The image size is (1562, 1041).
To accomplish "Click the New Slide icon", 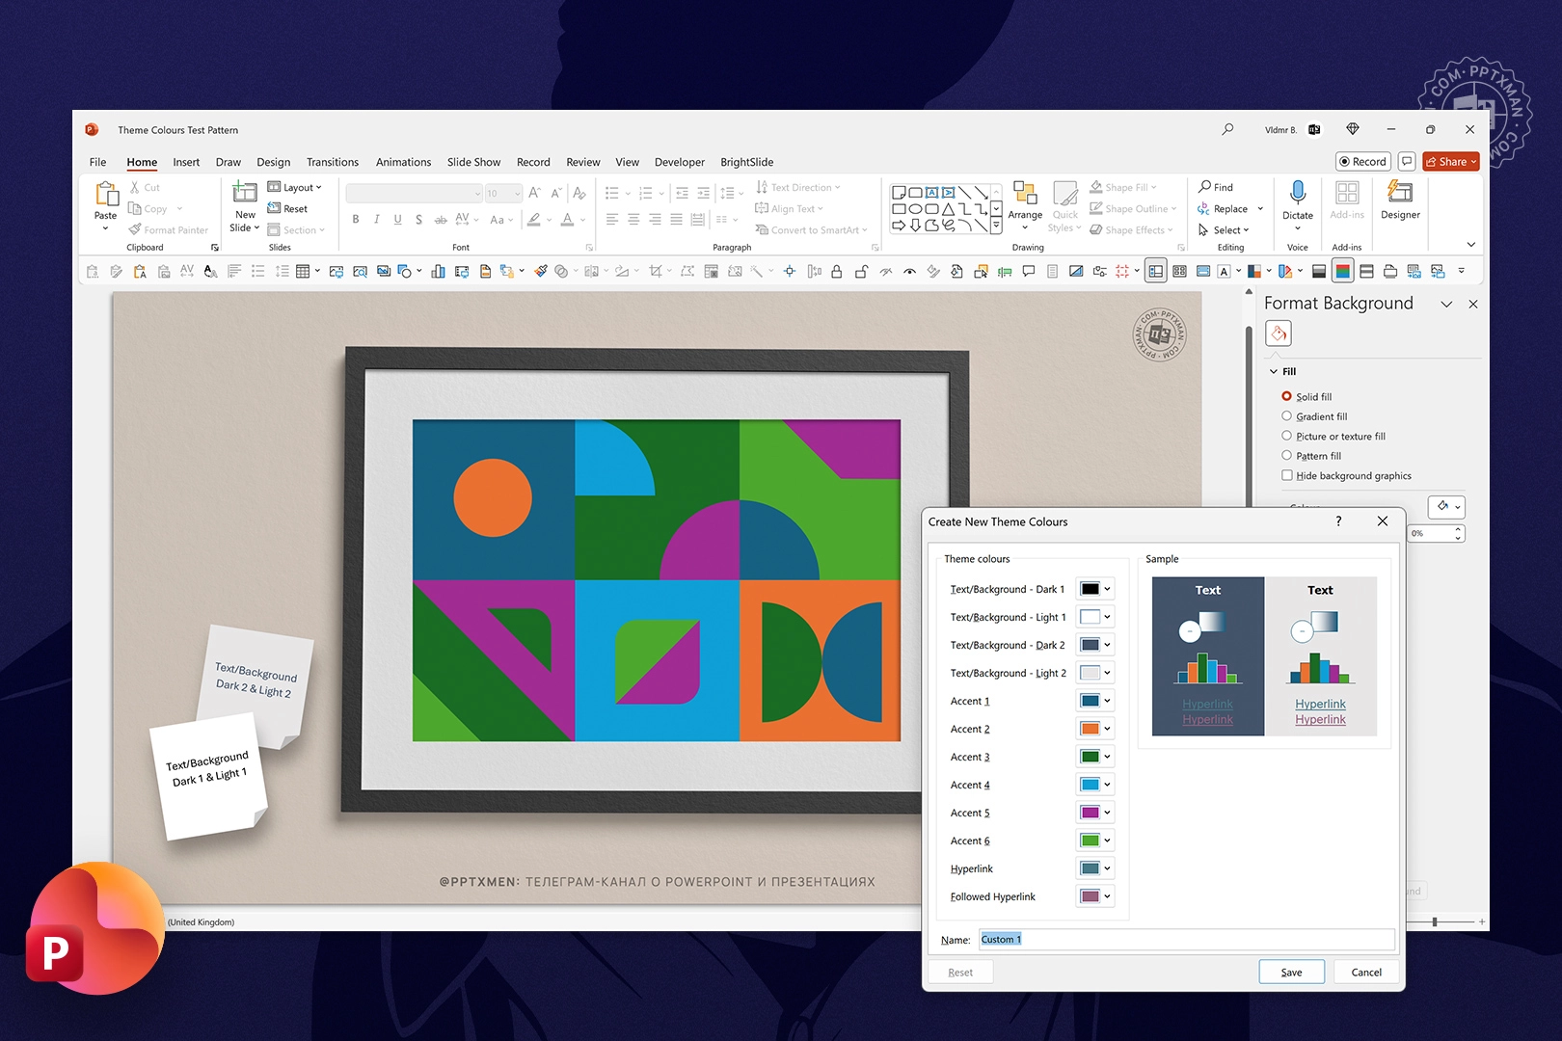I will click(245, 193).
